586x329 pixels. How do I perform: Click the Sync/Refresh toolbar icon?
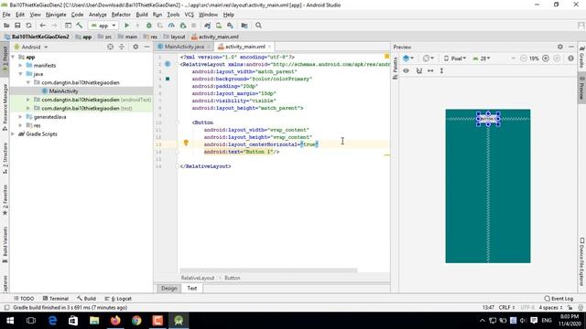[28, 26]
